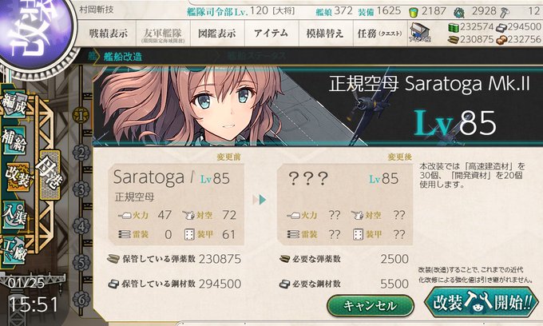543x326 pixels.
Task: Open 模様替え room customization menu
Action: (325, 34)
